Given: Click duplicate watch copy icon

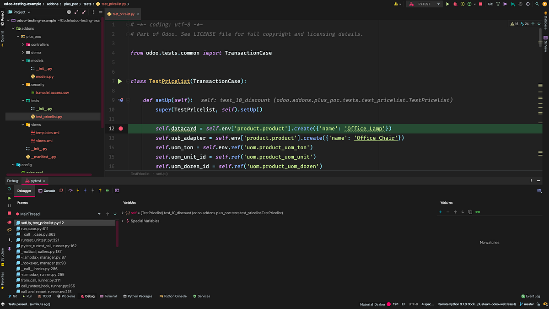Looking at the screenshot, I should (470, 212).
